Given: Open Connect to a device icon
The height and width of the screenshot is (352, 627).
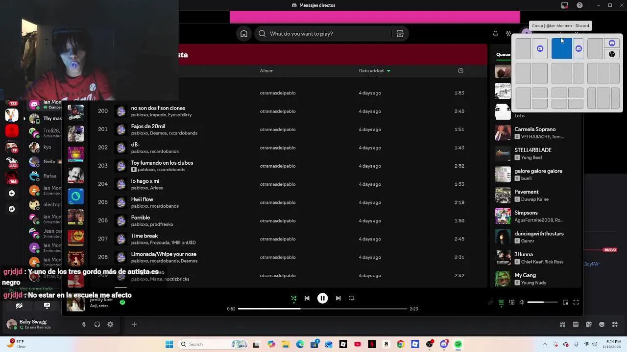Looking at the screenshot, I should point(512,303).
